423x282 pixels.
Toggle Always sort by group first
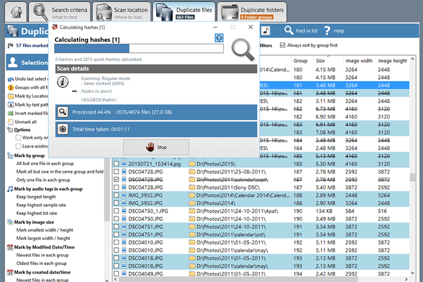pos(283,45)
